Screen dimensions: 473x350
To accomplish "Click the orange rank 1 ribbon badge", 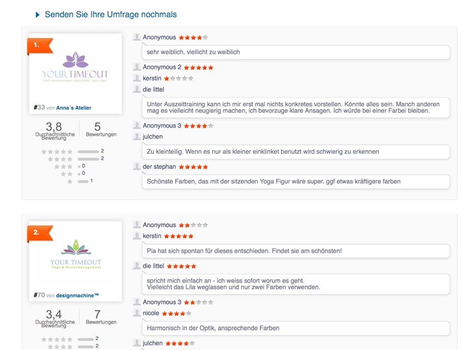I will coord(40,46).
